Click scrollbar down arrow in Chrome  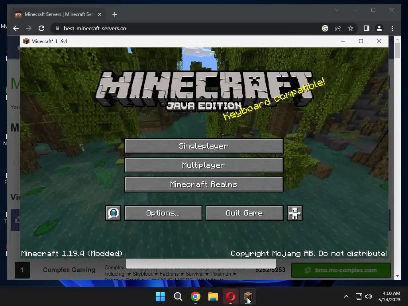point(397,276)
